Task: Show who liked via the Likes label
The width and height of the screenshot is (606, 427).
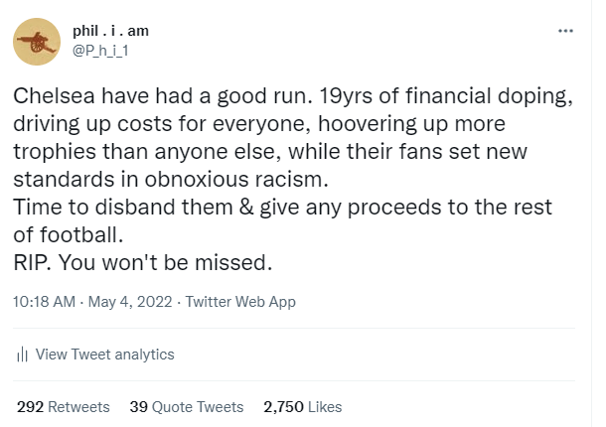Action: pos(325,407)
